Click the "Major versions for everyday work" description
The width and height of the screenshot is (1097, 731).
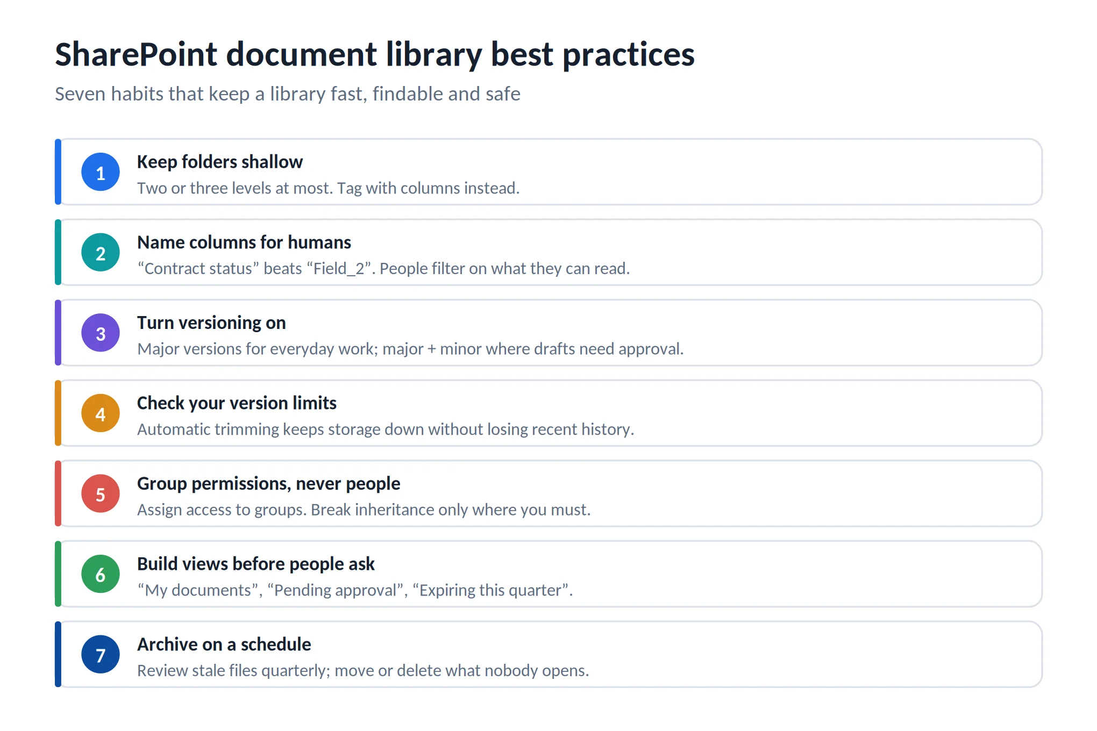point(410,349)
